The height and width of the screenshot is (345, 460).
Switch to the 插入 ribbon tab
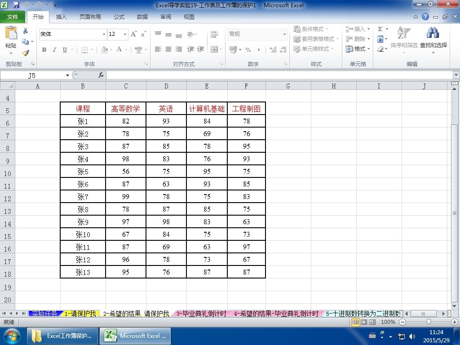pos(61,17)
